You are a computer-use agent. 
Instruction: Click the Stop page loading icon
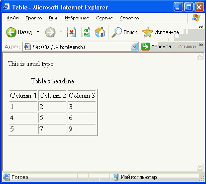coord(71,32)
